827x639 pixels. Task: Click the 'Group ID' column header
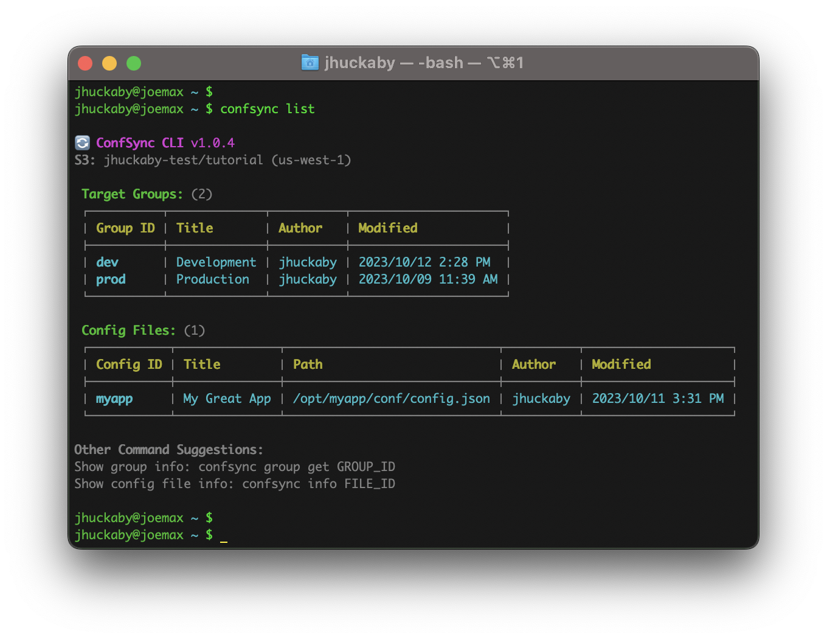(125, 228)
